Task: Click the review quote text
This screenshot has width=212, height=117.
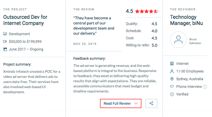Action: pyautogui.click(x=94, y=26)
